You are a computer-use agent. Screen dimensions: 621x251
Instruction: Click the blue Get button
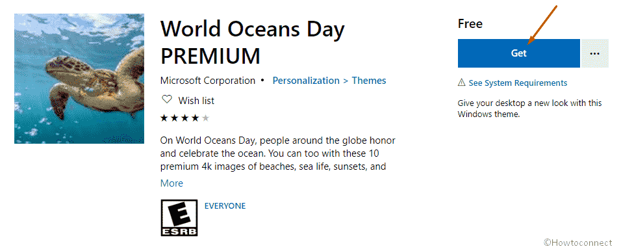(518, 53)
